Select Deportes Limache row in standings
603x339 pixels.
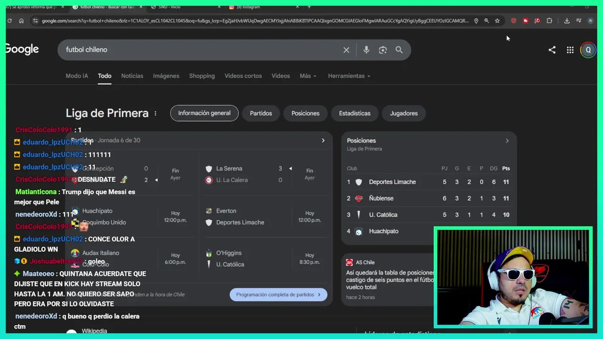429,182
